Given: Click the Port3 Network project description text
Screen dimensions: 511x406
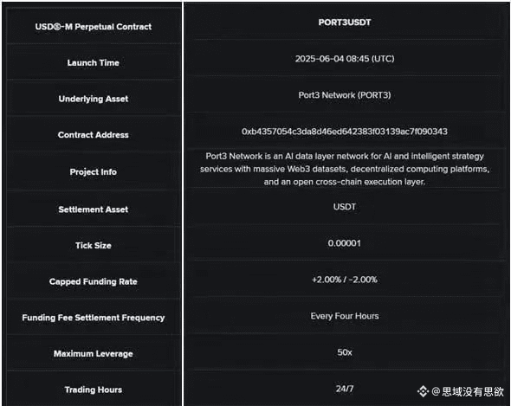Looking at the screenshot, I should tap(345, 169).
